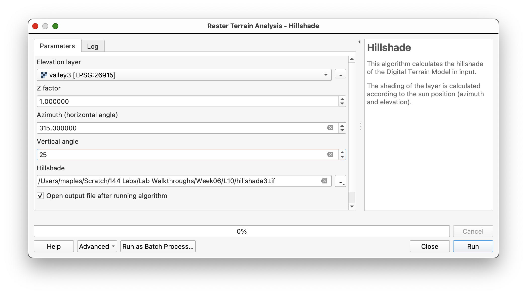Click Run as Batch Process button

(x=158, y=247)
